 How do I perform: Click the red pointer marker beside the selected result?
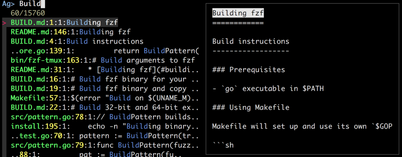click(4, 23)
